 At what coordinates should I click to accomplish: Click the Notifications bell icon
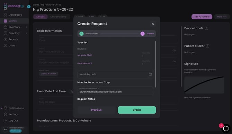(x=5, y=108)
